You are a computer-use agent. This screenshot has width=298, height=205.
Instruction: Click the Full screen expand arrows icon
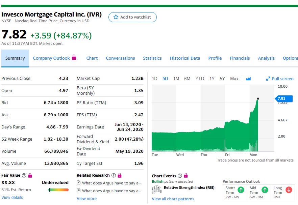[268, 79]
